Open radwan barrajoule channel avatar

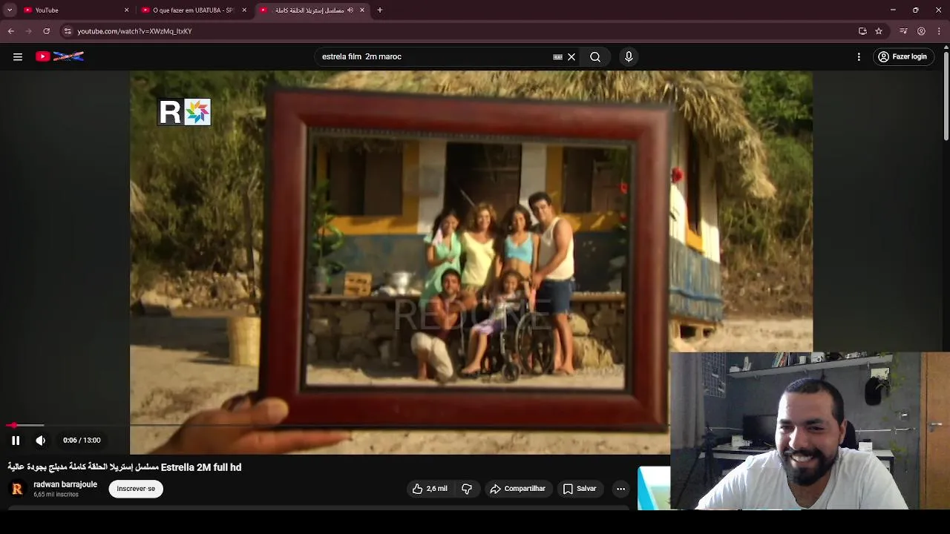pyautogui.click(x=17, y=489)
